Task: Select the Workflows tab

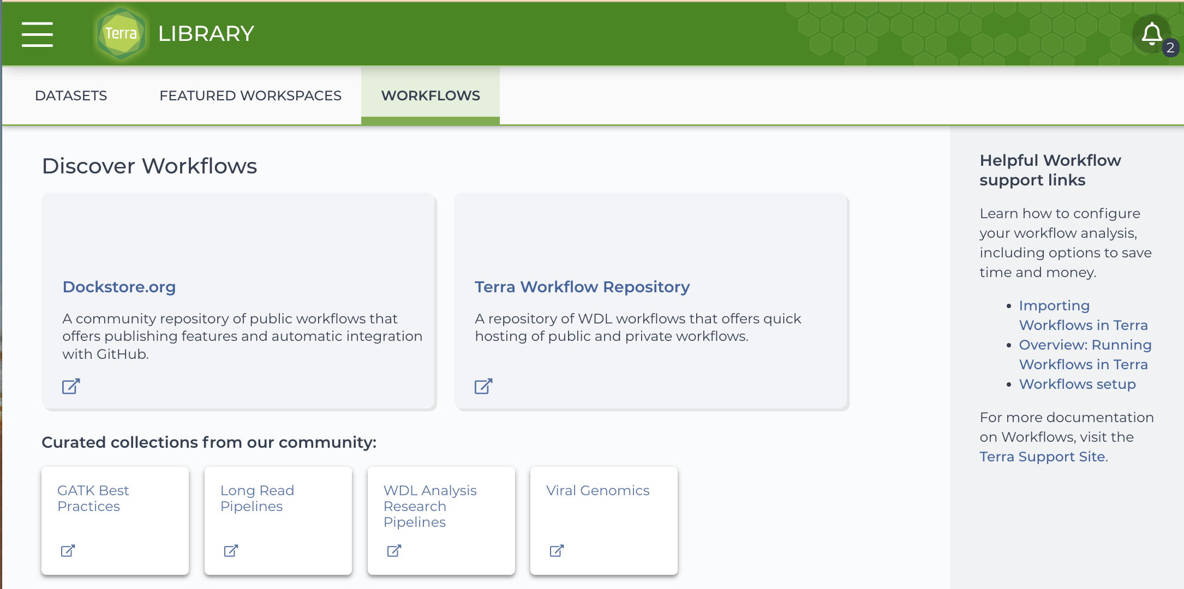Action: [430, 95]
